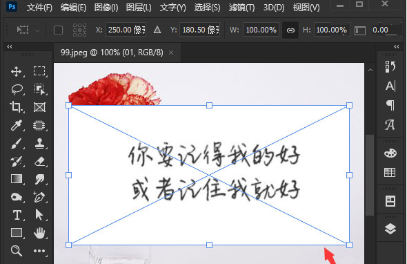Click the scroll up arrow
The height and width of the screenshot is (264, 407).
[x=370, y=70]
